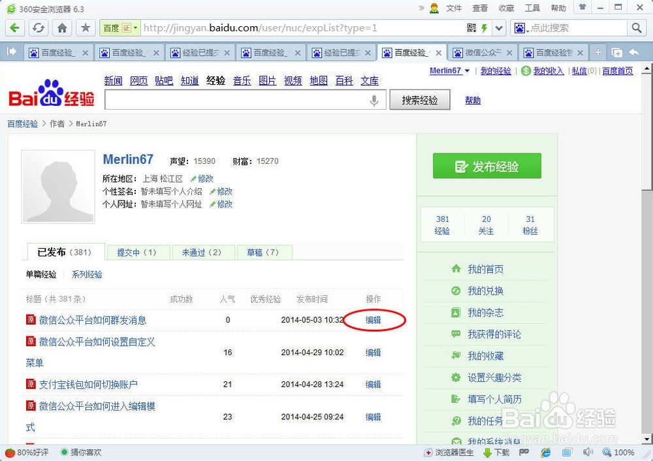Toggle the sidebar panel icon left of tabs

tap(11, 52)
